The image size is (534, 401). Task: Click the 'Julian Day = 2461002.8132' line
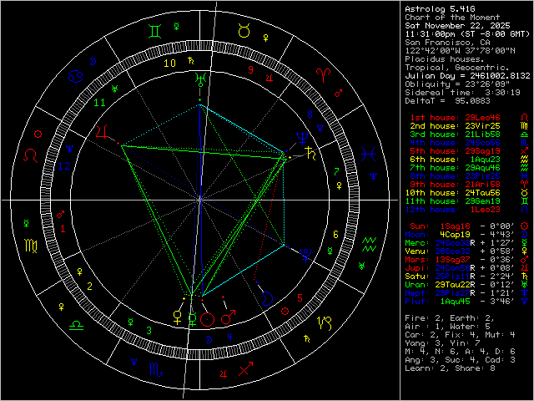point(467,76)
